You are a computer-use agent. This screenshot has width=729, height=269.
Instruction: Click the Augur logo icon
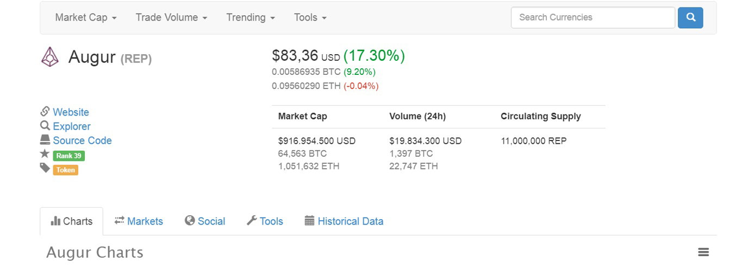pyautogui.click(x=50, y=56)
